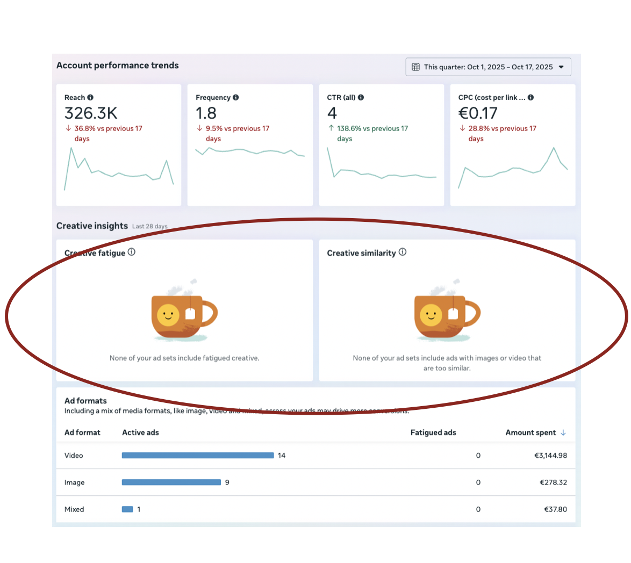Screen dimensions: 631x563
Task: Click the CPC trend line chart
Action: pos(513,168)
